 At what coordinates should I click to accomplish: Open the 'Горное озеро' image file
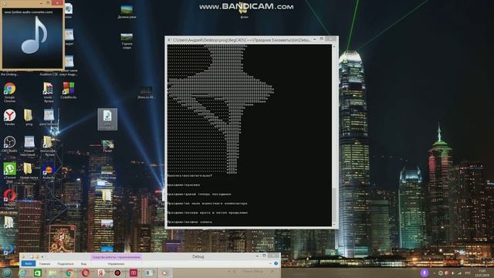coord(127,41)
